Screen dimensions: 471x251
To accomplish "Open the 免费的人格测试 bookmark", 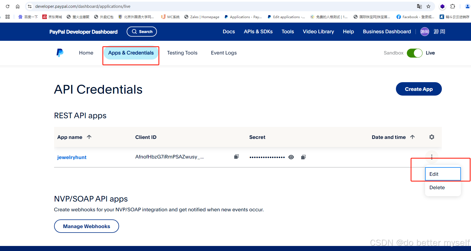I will tap(329, 17).
